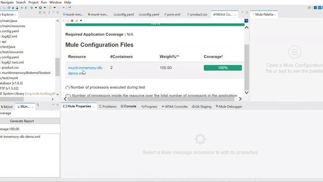Select the api folder in Explorer
Screen dimensions: 323x182
(x=4, y=41)
